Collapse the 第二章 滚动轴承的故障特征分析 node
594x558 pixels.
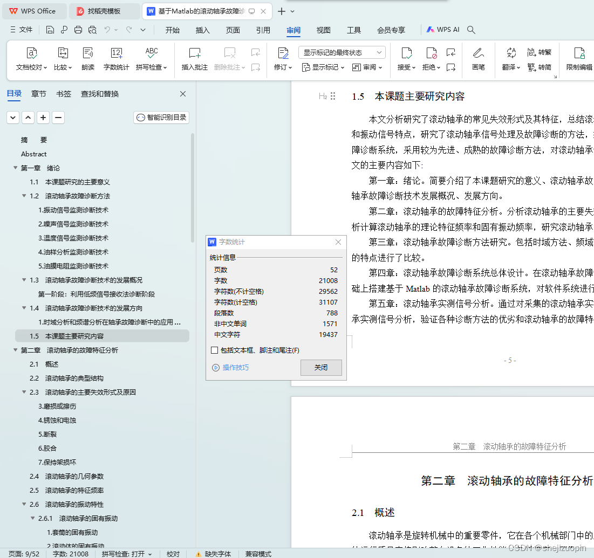tap(16, 350)
